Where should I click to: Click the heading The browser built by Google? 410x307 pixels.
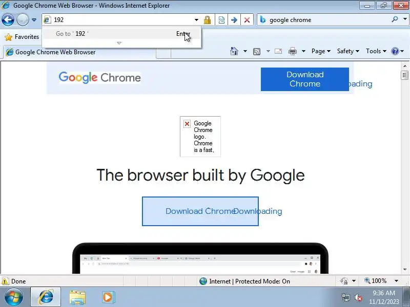(200, 175)
